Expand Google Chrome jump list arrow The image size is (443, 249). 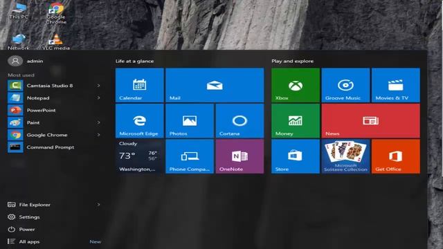pos(98,135)
